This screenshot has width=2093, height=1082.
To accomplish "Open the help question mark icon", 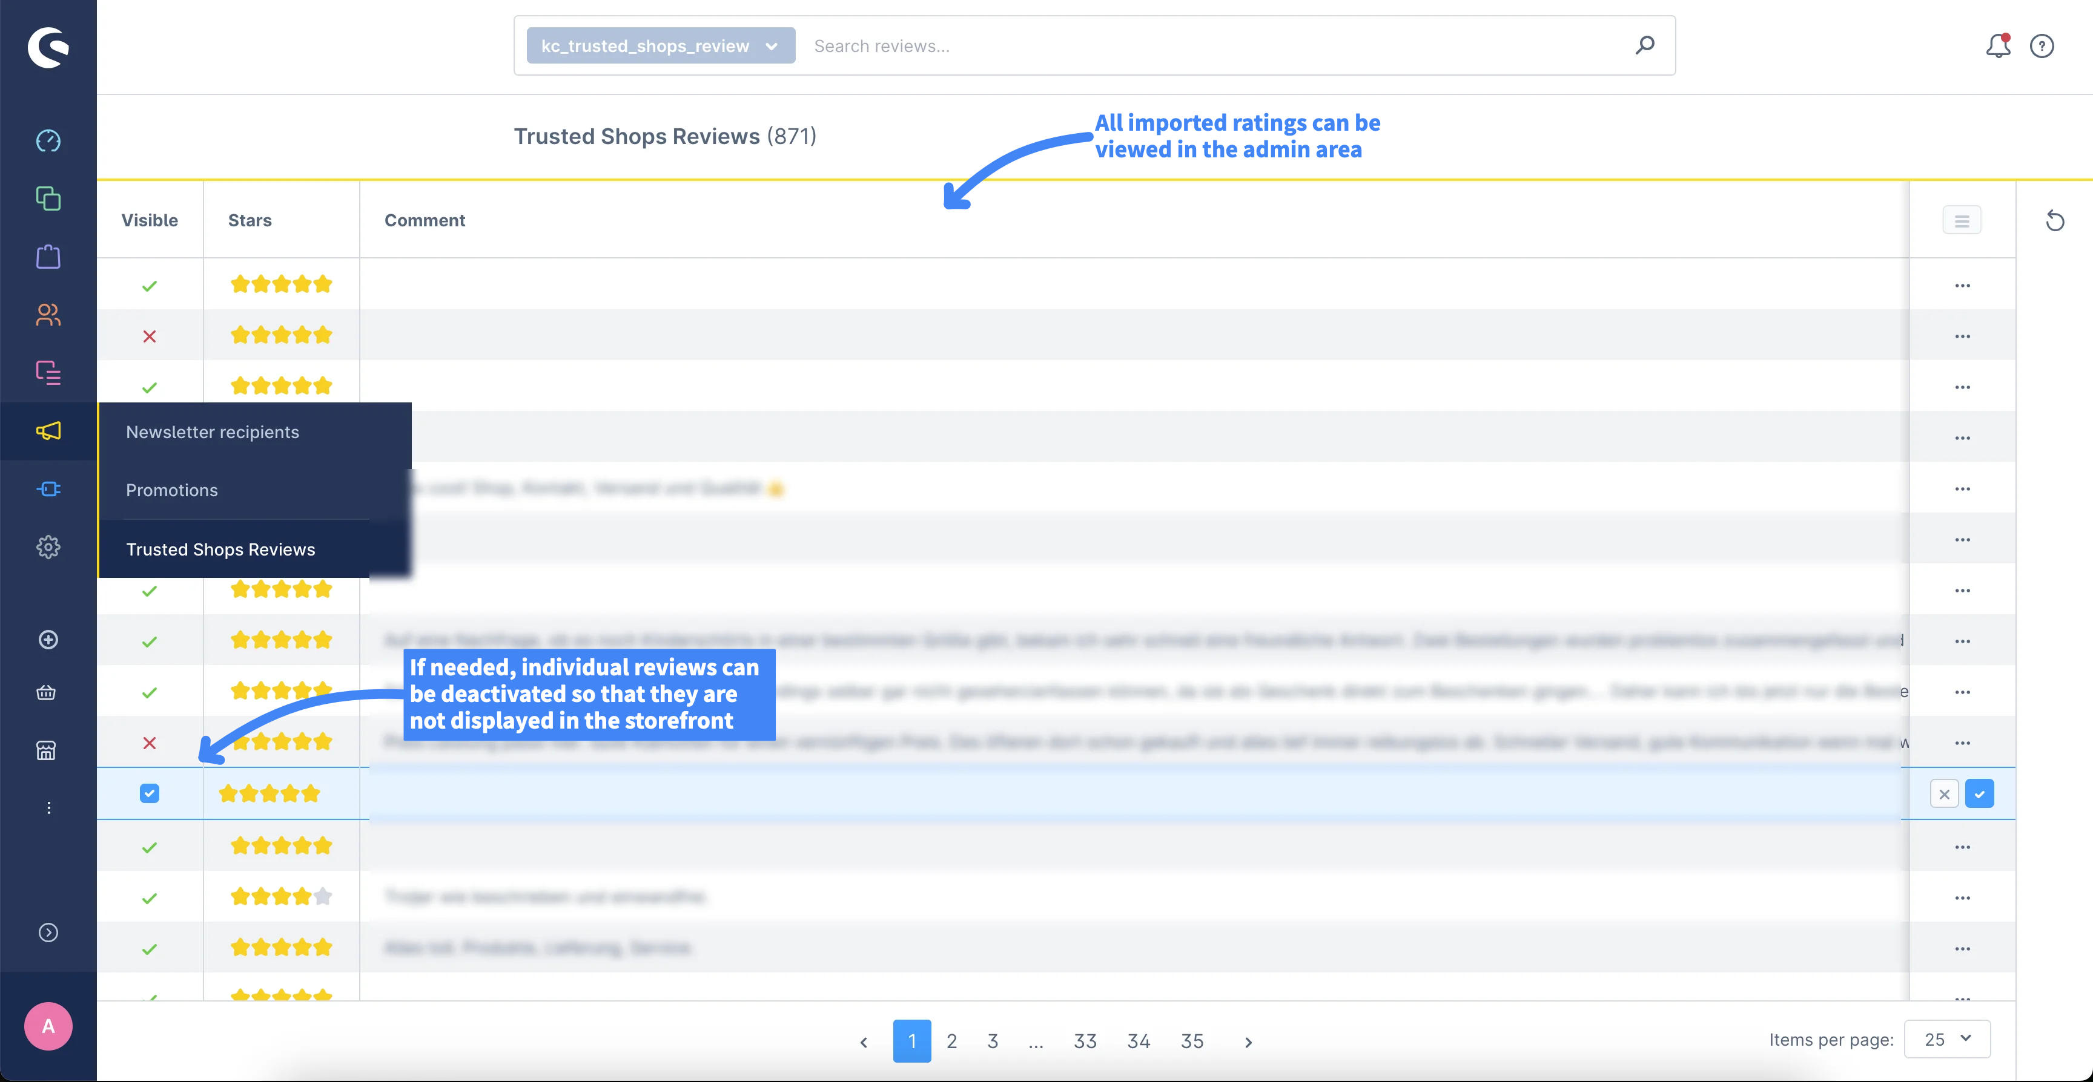I will [x=2042, y=46].
